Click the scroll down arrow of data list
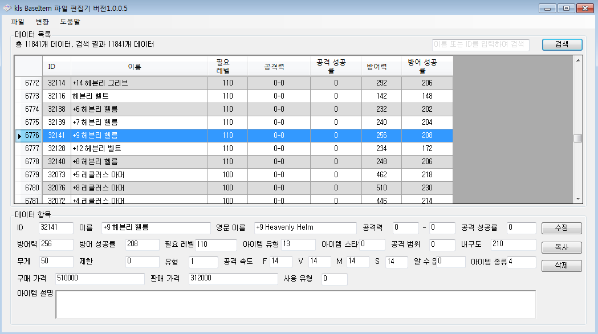Viewport: 598px width, 334px height. tap(578, 199)
